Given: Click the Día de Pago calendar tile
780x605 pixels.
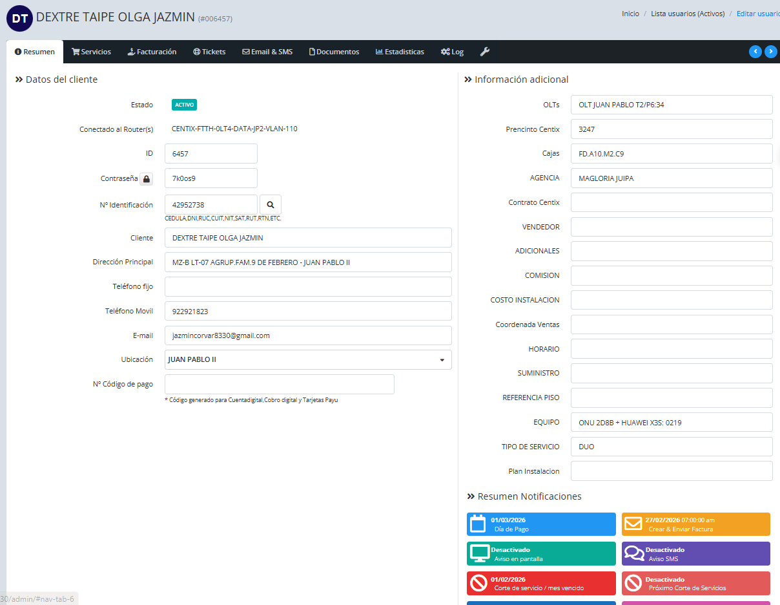Looking at the screenshot, I should 541,524.
